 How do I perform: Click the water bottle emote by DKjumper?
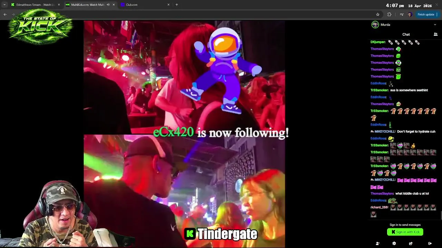click(x=391, y=42)
